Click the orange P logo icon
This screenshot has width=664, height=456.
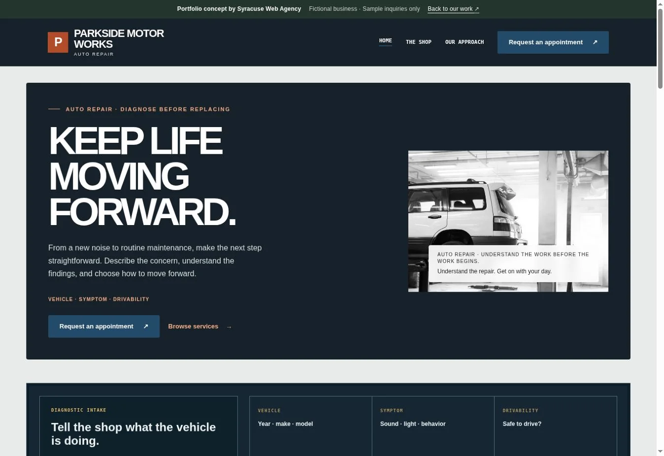tap(58, 42)
